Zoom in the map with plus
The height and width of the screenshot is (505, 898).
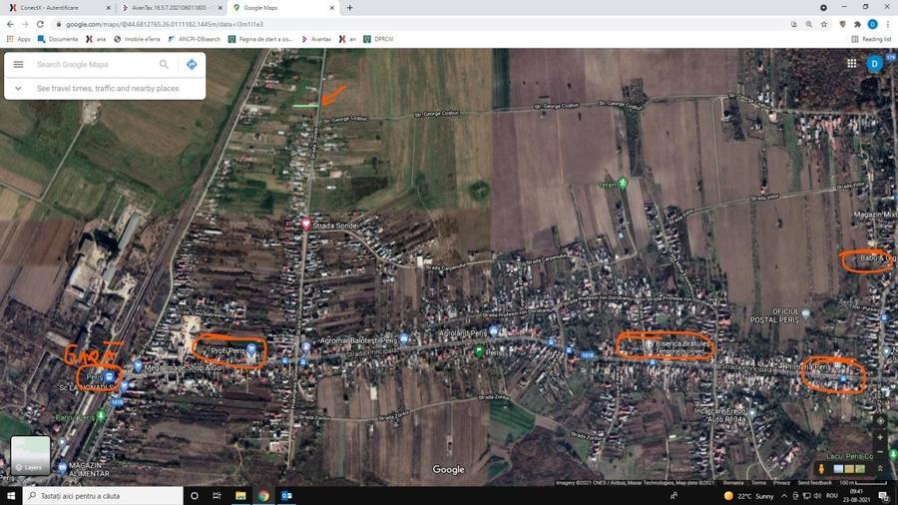(880, 437)
